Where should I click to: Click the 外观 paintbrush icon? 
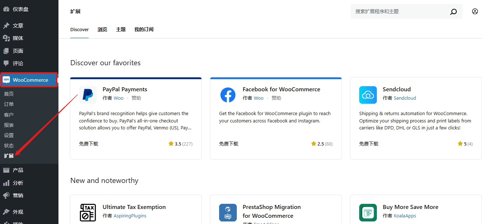(x=6, y=212)
